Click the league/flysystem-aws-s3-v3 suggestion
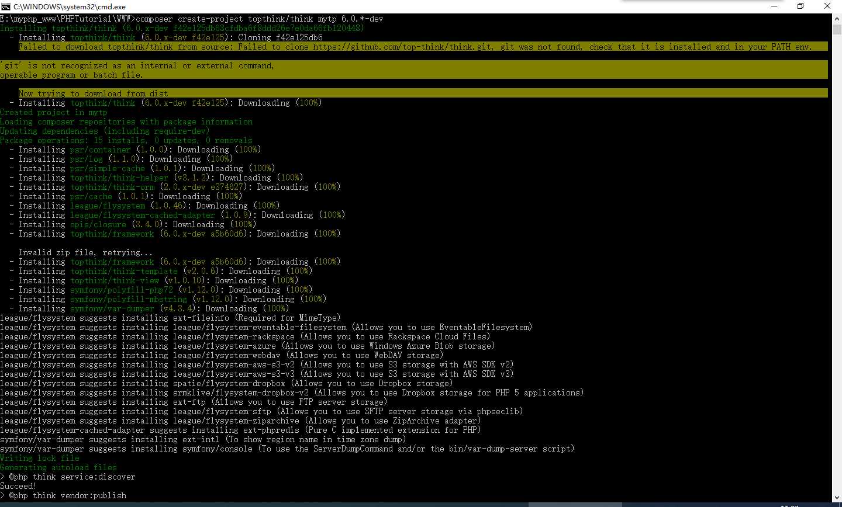842x507 pixels. [x=257, y=374]
